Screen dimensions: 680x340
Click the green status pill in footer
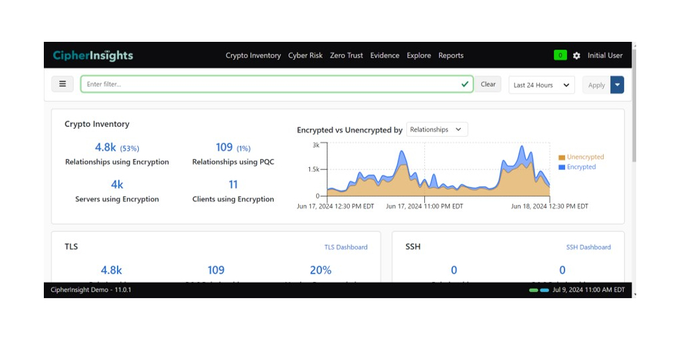click(x=533, y=290)
